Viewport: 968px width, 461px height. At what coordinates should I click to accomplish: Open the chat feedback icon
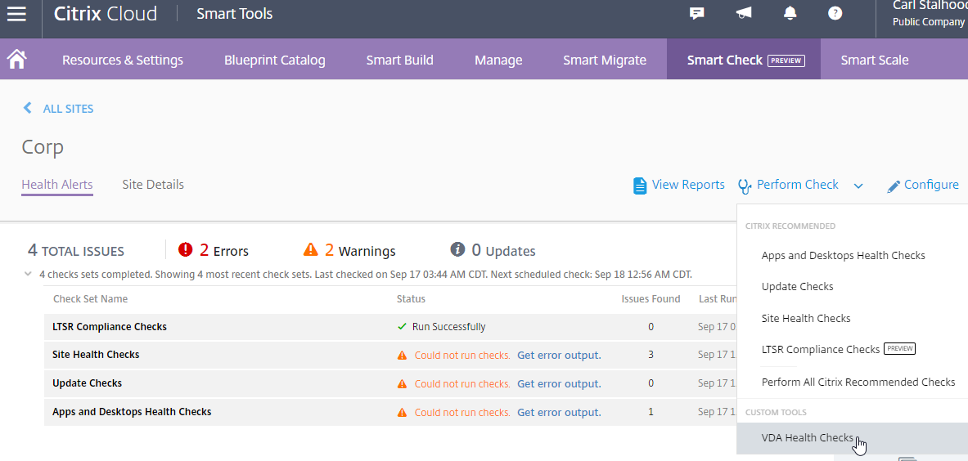(697, 14)
